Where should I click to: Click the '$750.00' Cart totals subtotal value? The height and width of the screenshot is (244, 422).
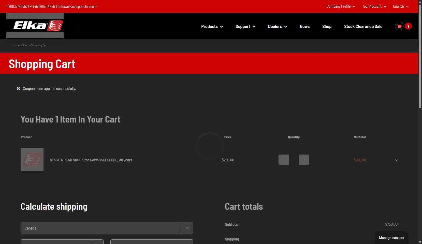pyautogui.click(x=391, y=224)
